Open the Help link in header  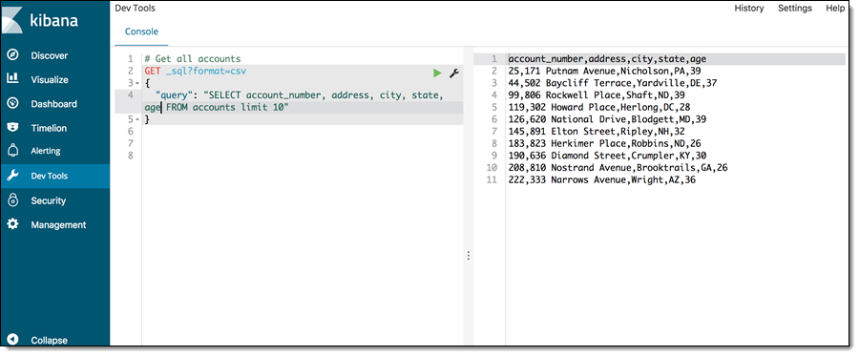click(x=835, y=9)
